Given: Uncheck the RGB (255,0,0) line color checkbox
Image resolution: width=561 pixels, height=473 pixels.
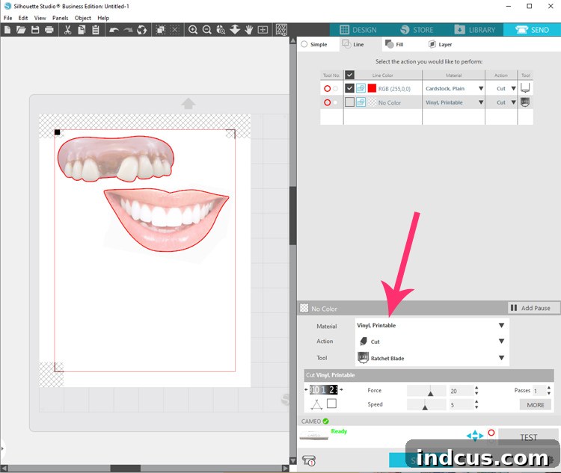Looking at the screenshot, I should point(349,88).
